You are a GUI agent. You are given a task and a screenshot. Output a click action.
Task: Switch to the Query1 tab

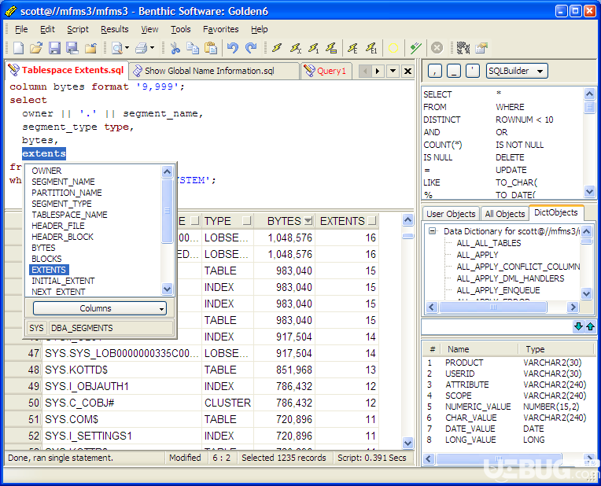[x=326, y=71]
